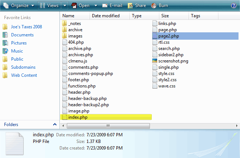The height and width of the screenshot is (158, 240).
Task: Select page.php file
Action: 165,30
